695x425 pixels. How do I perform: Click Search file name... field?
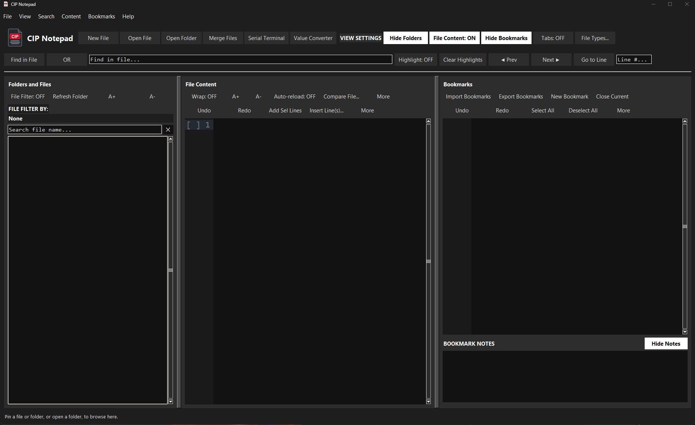click(84, 130)
